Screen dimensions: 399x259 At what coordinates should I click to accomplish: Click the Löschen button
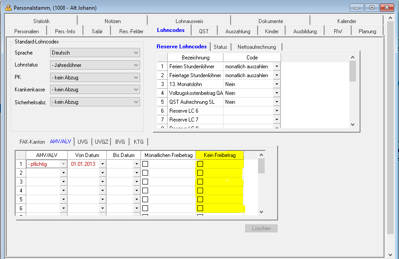[x=261, y=228]
